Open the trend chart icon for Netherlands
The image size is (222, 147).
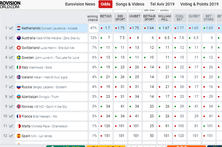[11, 28]
